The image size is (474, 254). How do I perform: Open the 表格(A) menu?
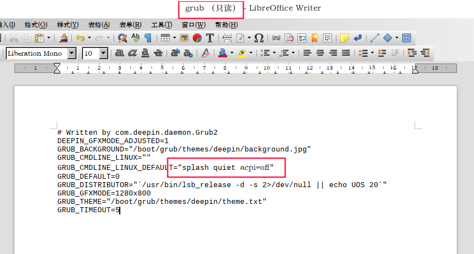[99, 25]
